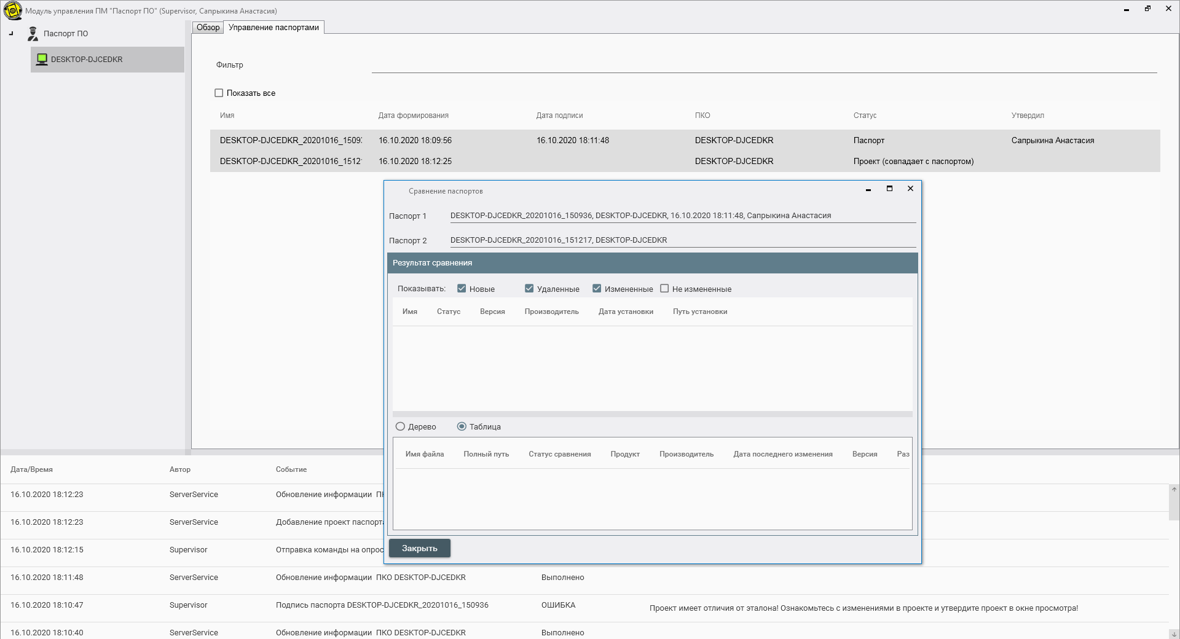Click into the Фильтр input field
The width and height of the screenshot is (1180, 639).
[763, 65]
